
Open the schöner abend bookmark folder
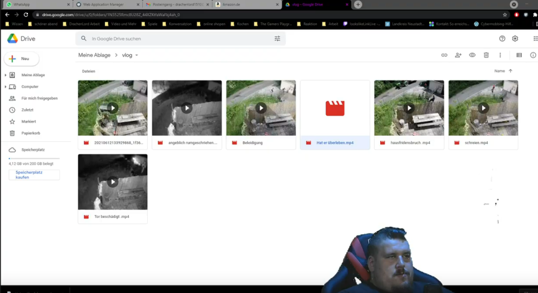tap(42, 24)
